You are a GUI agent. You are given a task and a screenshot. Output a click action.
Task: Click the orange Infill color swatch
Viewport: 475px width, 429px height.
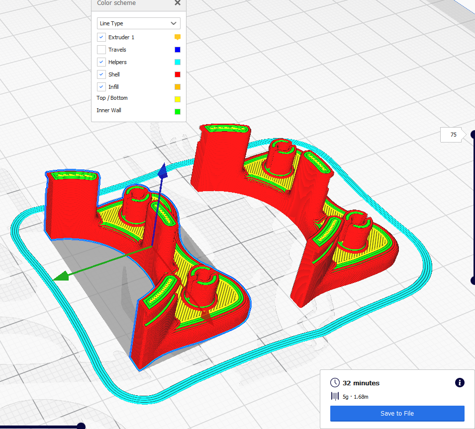178,87
